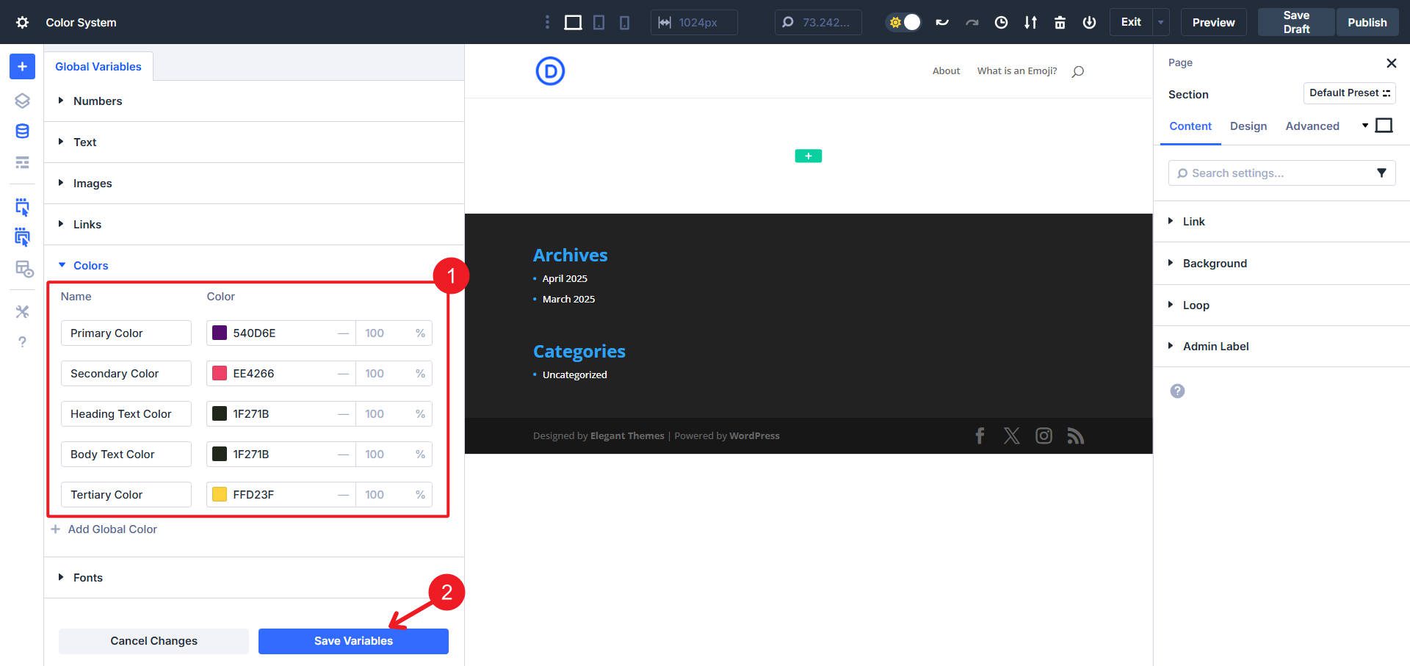
Task: Open the Secondary Color swatch picker
Action: pyautogui.click(x=219, y=373)
